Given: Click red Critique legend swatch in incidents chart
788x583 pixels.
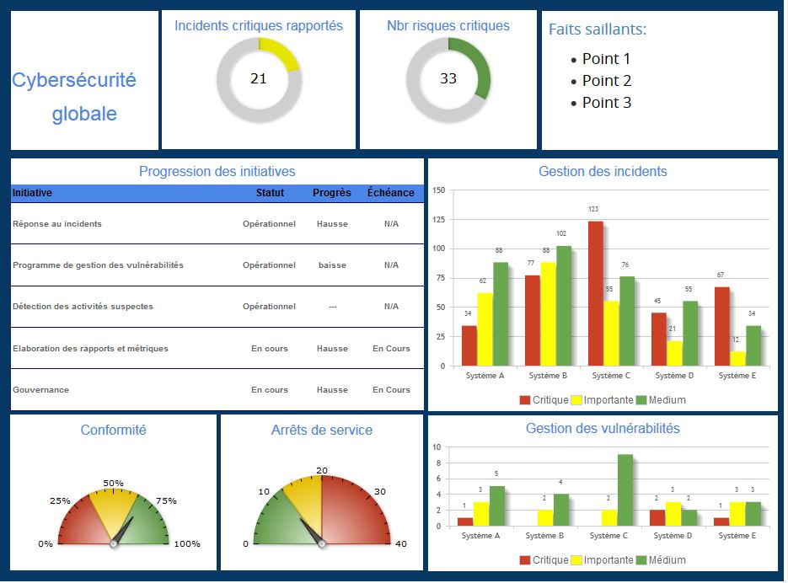Looking at the screenshot, I should point(525,400).
